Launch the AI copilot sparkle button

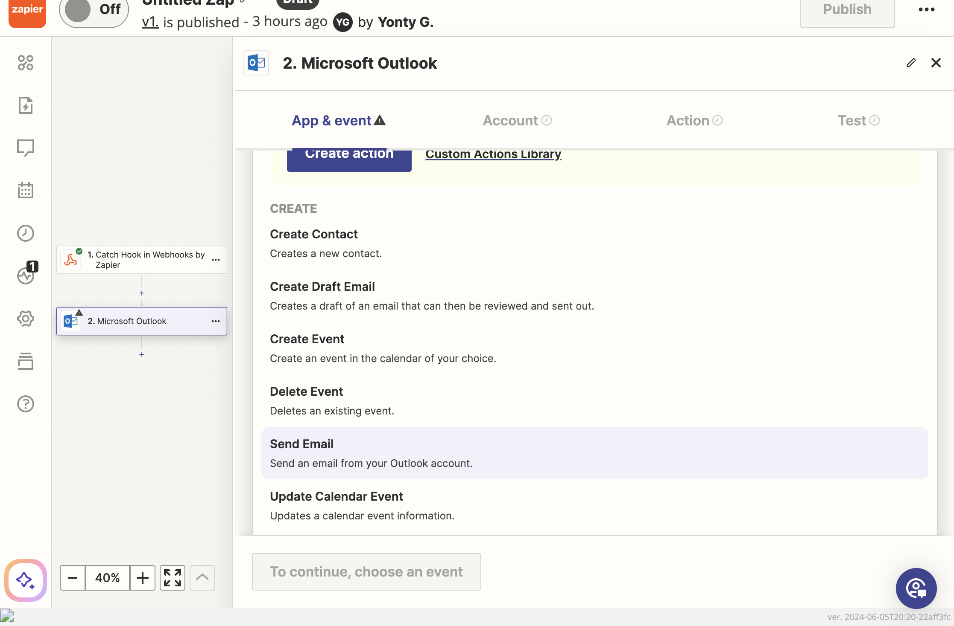pyautogui.click(x=26, y=580)
